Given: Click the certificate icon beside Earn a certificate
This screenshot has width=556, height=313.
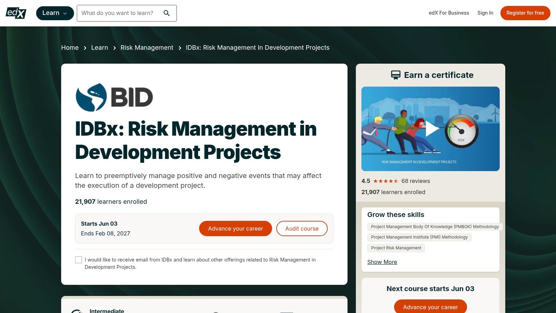Looking at the screenshot, I should (x=395, y=75).
